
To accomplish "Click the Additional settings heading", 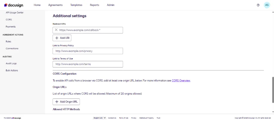I will coord(70,16).
